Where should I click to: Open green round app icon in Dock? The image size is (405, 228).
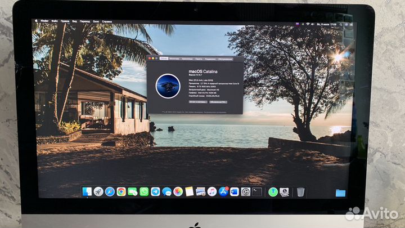click(273, 192)
